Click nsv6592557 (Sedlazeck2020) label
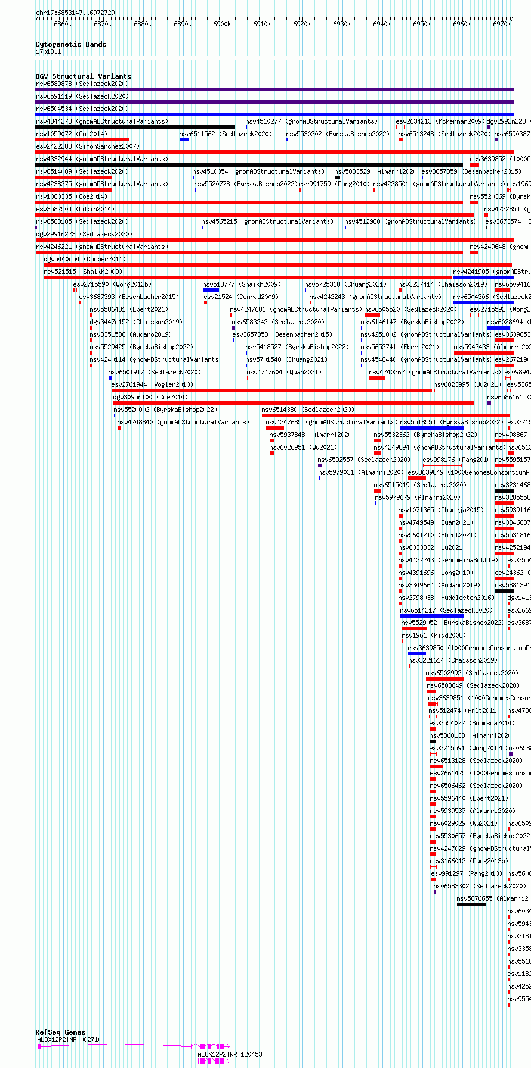 [x=365, y=460]
